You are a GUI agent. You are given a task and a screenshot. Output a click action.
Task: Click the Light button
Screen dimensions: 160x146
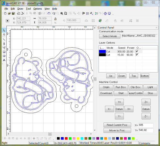(150, 87)
